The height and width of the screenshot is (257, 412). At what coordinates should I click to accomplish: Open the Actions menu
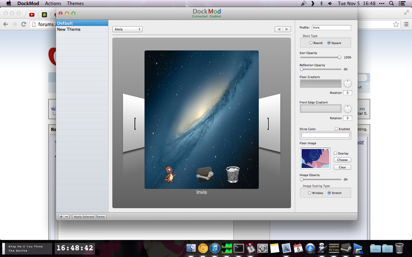[53, 4]
